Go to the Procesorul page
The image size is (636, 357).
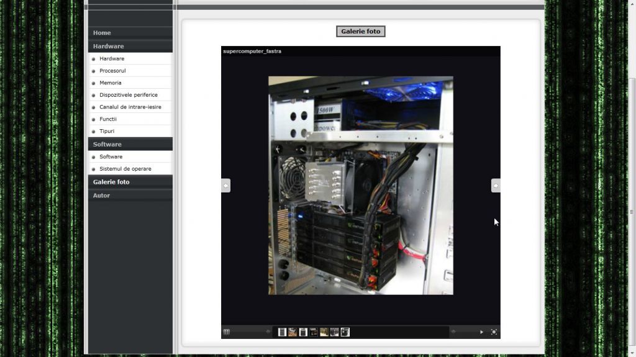112,71
